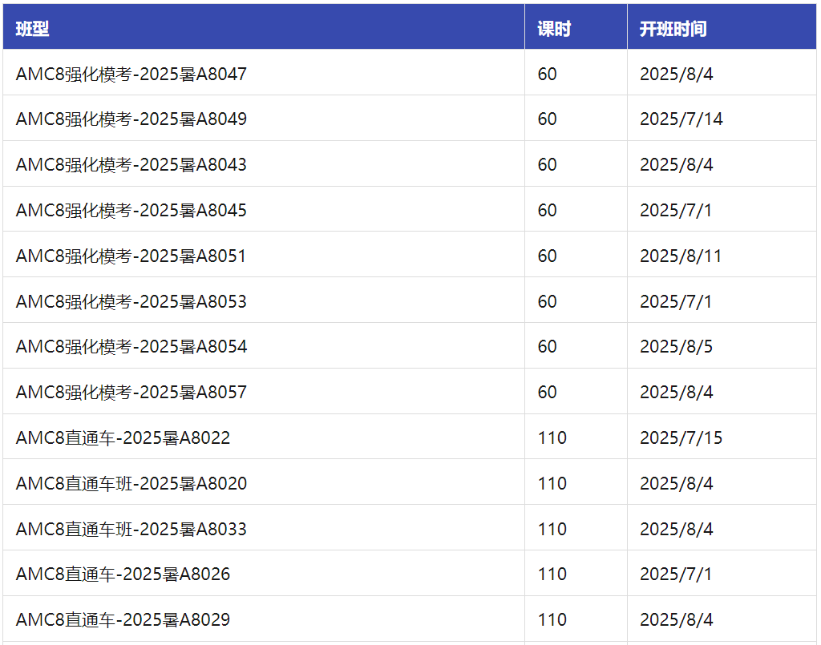Click start date in the A8026 row
Viewport: 821px width, 645px height.
(675, 574)
